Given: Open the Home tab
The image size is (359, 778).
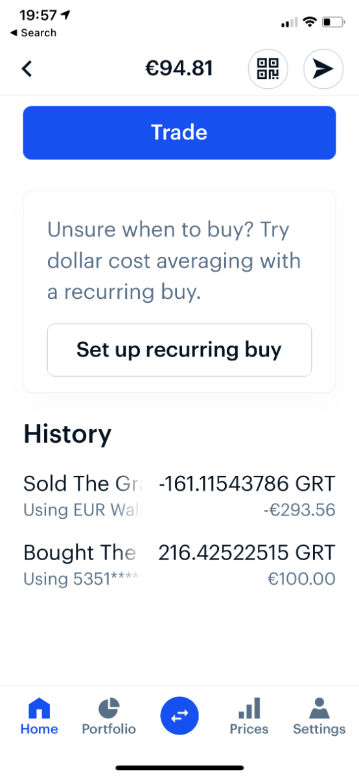Looking at the screenshot, I should (x=39, y=716).
